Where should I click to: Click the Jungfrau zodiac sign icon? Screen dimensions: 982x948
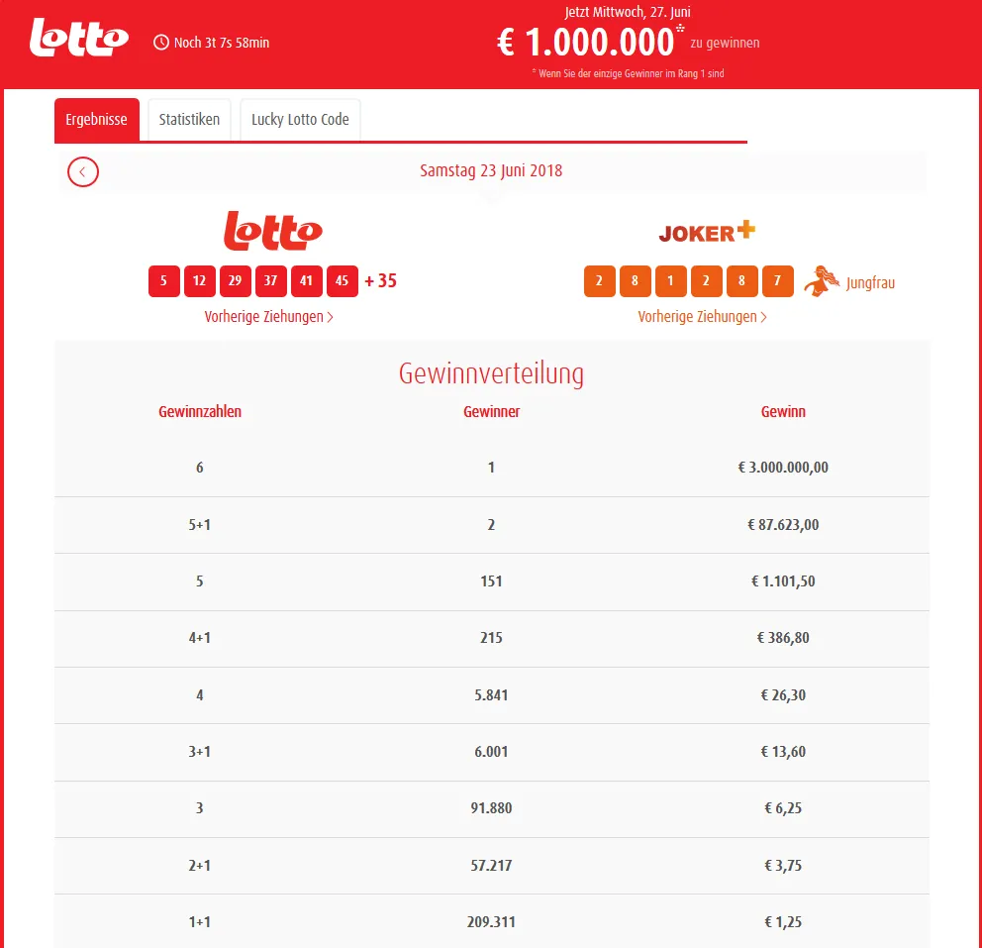pos(821,281)
